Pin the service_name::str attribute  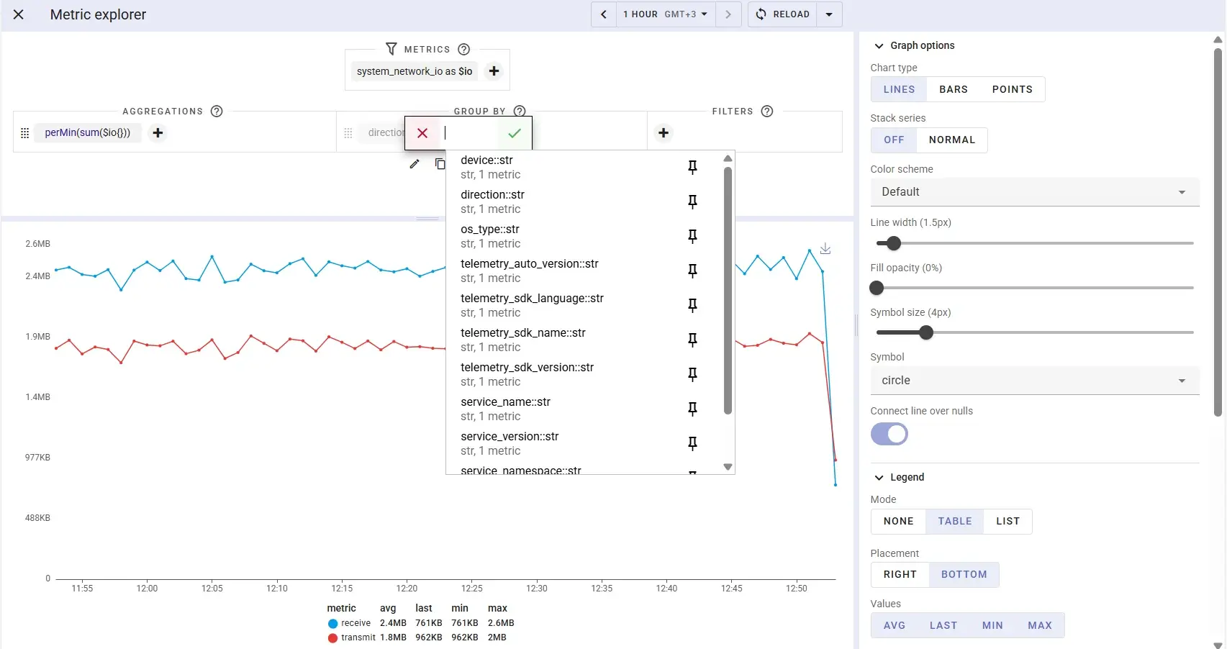[x=692, y=409]
